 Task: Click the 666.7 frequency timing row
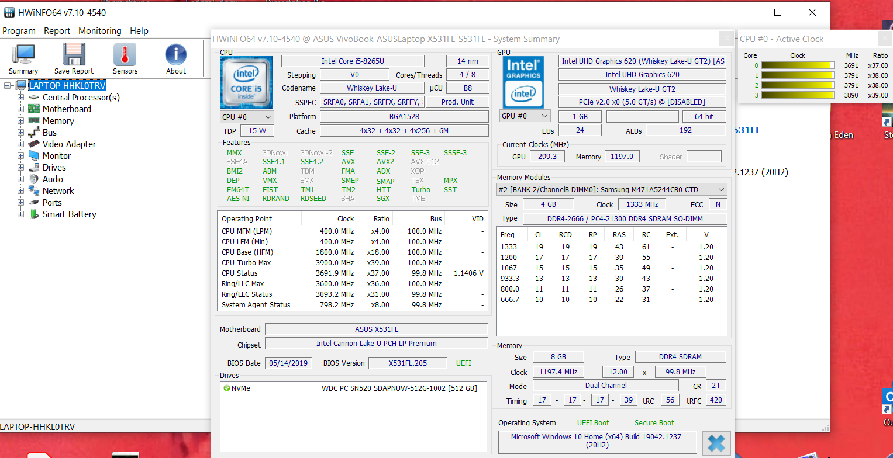pos(611,300)
